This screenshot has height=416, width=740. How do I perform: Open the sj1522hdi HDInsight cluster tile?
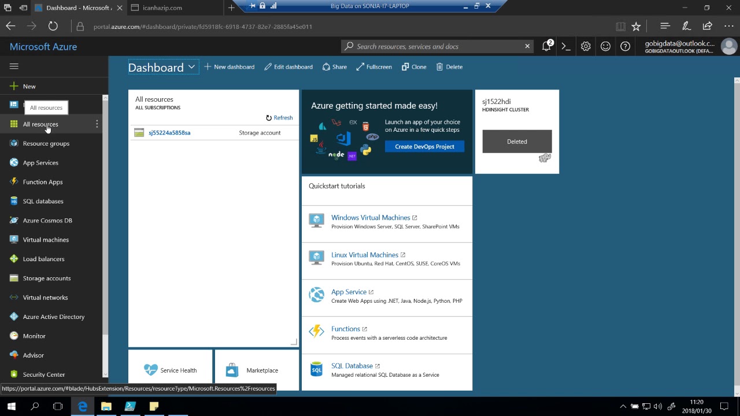[x=517, y=132]
